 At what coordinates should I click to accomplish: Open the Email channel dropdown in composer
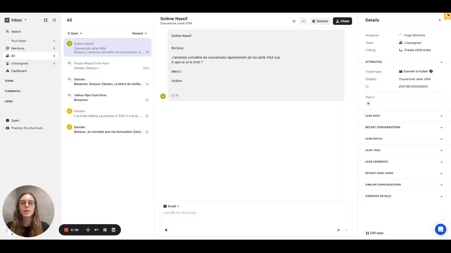click(171, 206)
